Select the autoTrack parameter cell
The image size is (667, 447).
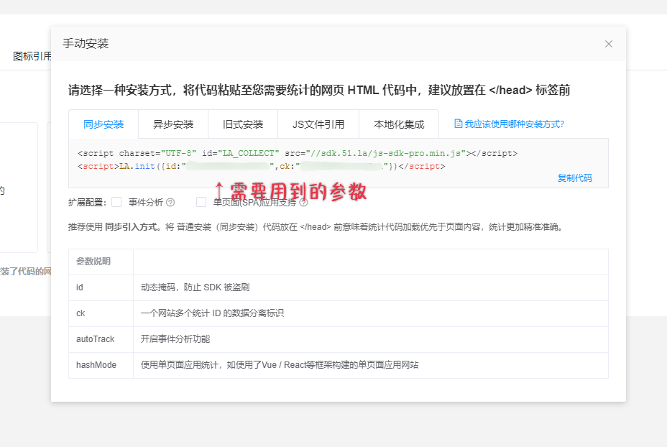(x=101, y=339)
